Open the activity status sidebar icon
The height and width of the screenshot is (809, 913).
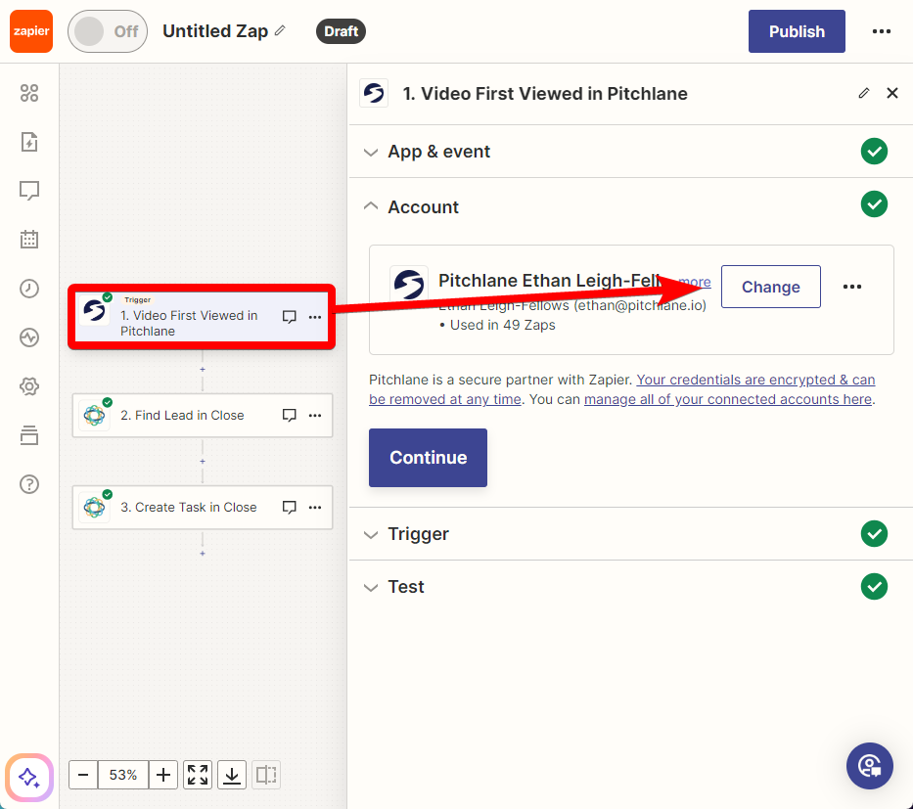pyautogui.click(x=29, y=337)
